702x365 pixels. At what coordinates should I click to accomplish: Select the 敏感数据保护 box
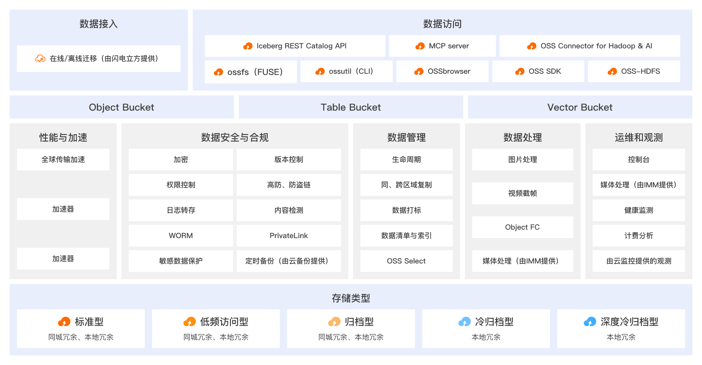tap(181, 261)
